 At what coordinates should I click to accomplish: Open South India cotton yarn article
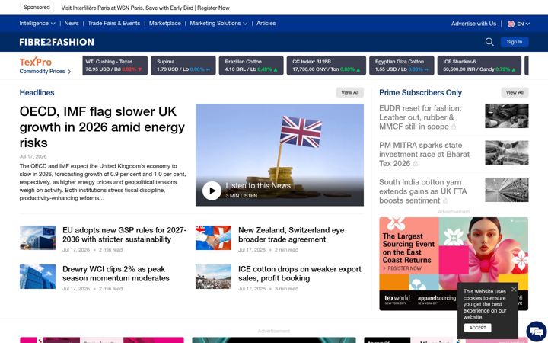point(423,191)
